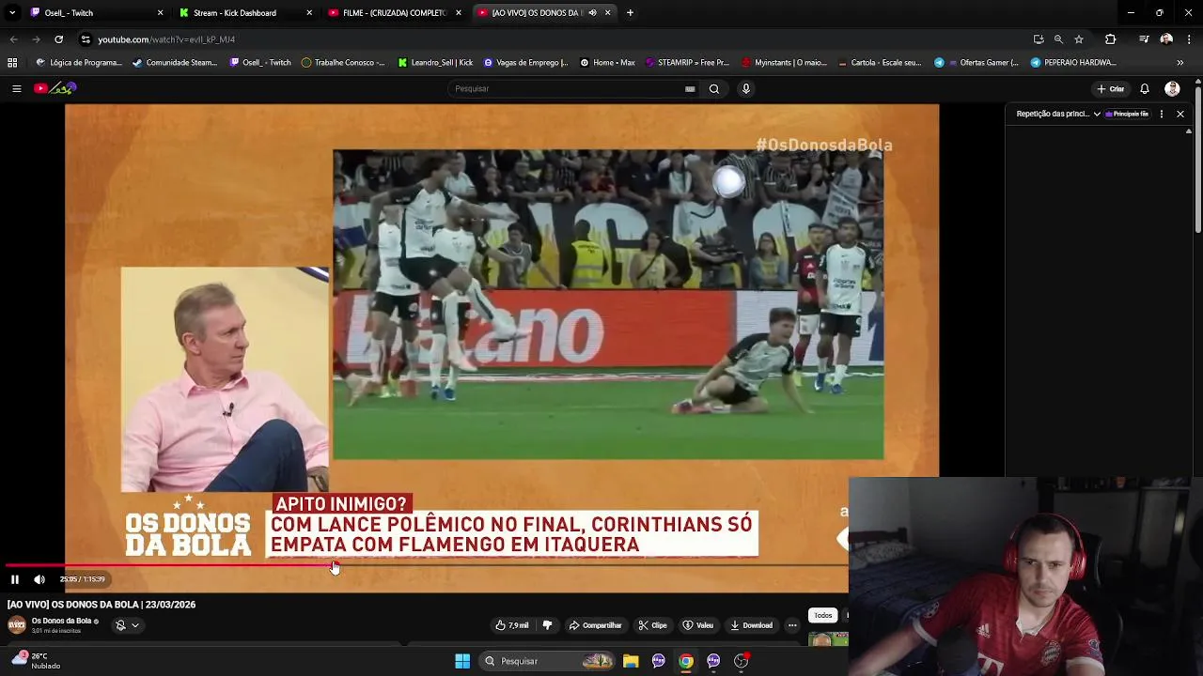This screenshot has height=676, width=1203.
Task: Select the Todos filter chip
Action: tap(822, 616)
